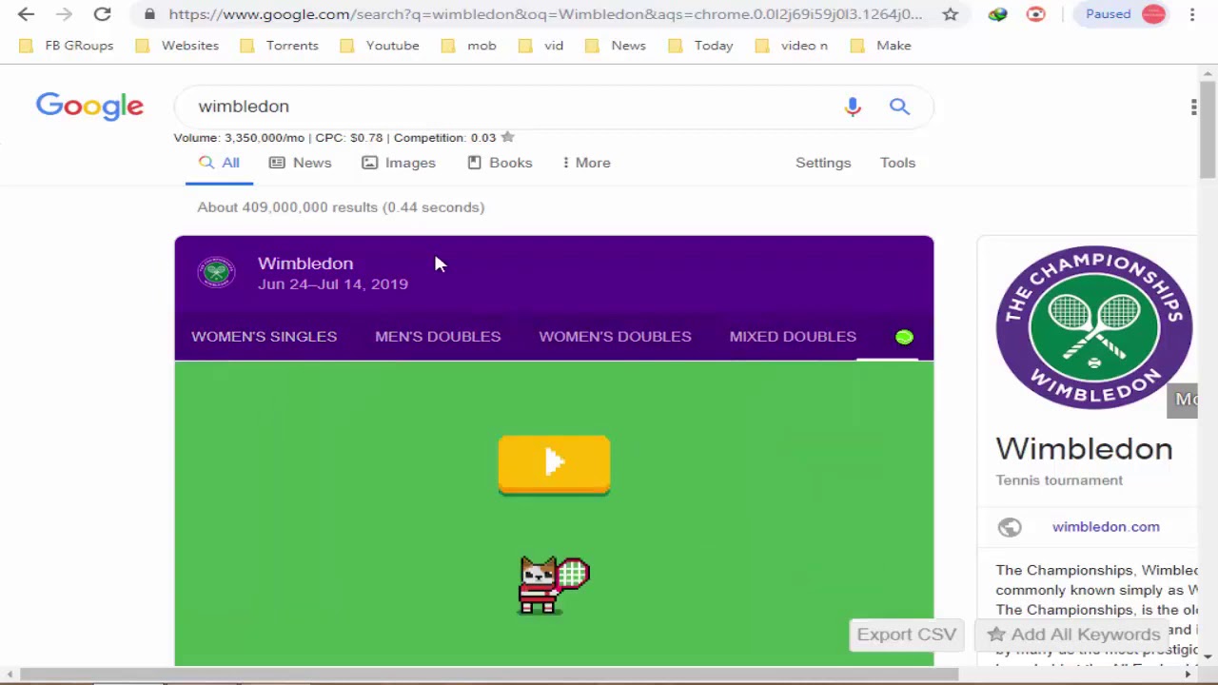
Task: Open the wimbledon.com website link
Action: click(x=1106, y=527)
